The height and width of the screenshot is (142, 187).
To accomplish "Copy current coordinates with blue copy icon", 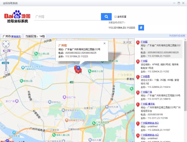I will [141, 28].
